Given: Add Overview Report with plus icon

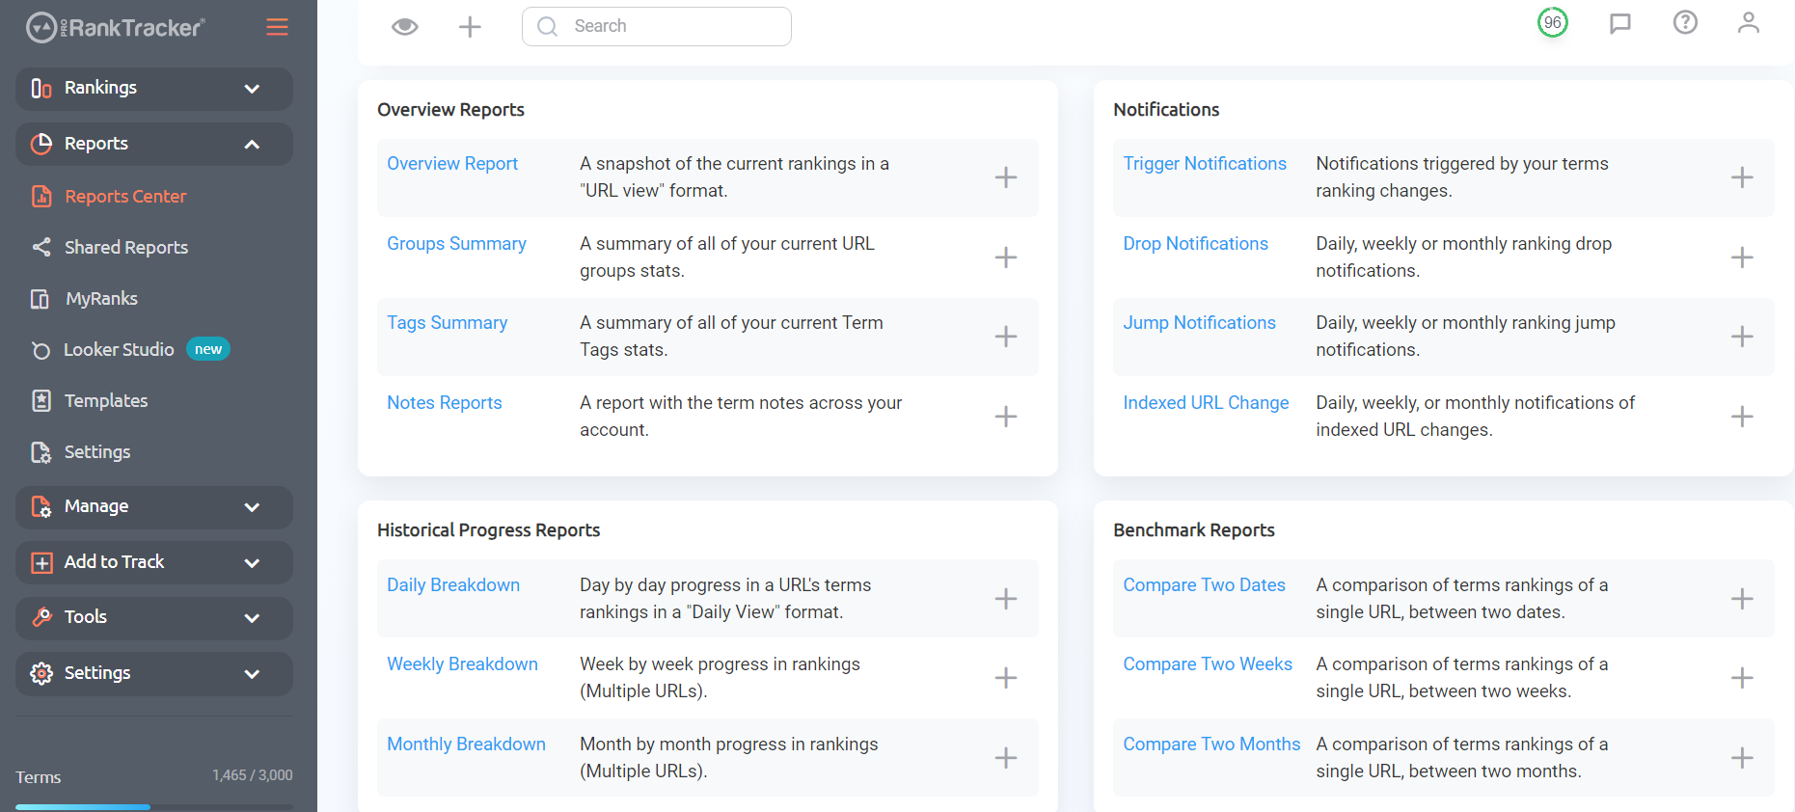Looking at the screenshot, I should [1006, 177].
